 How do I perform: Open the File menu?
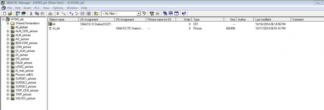(10, 8)
